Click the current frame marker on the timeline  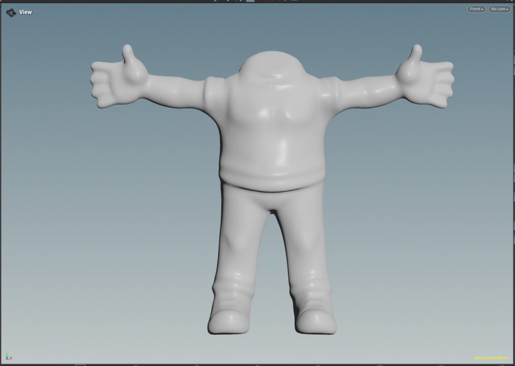[80, 364]
